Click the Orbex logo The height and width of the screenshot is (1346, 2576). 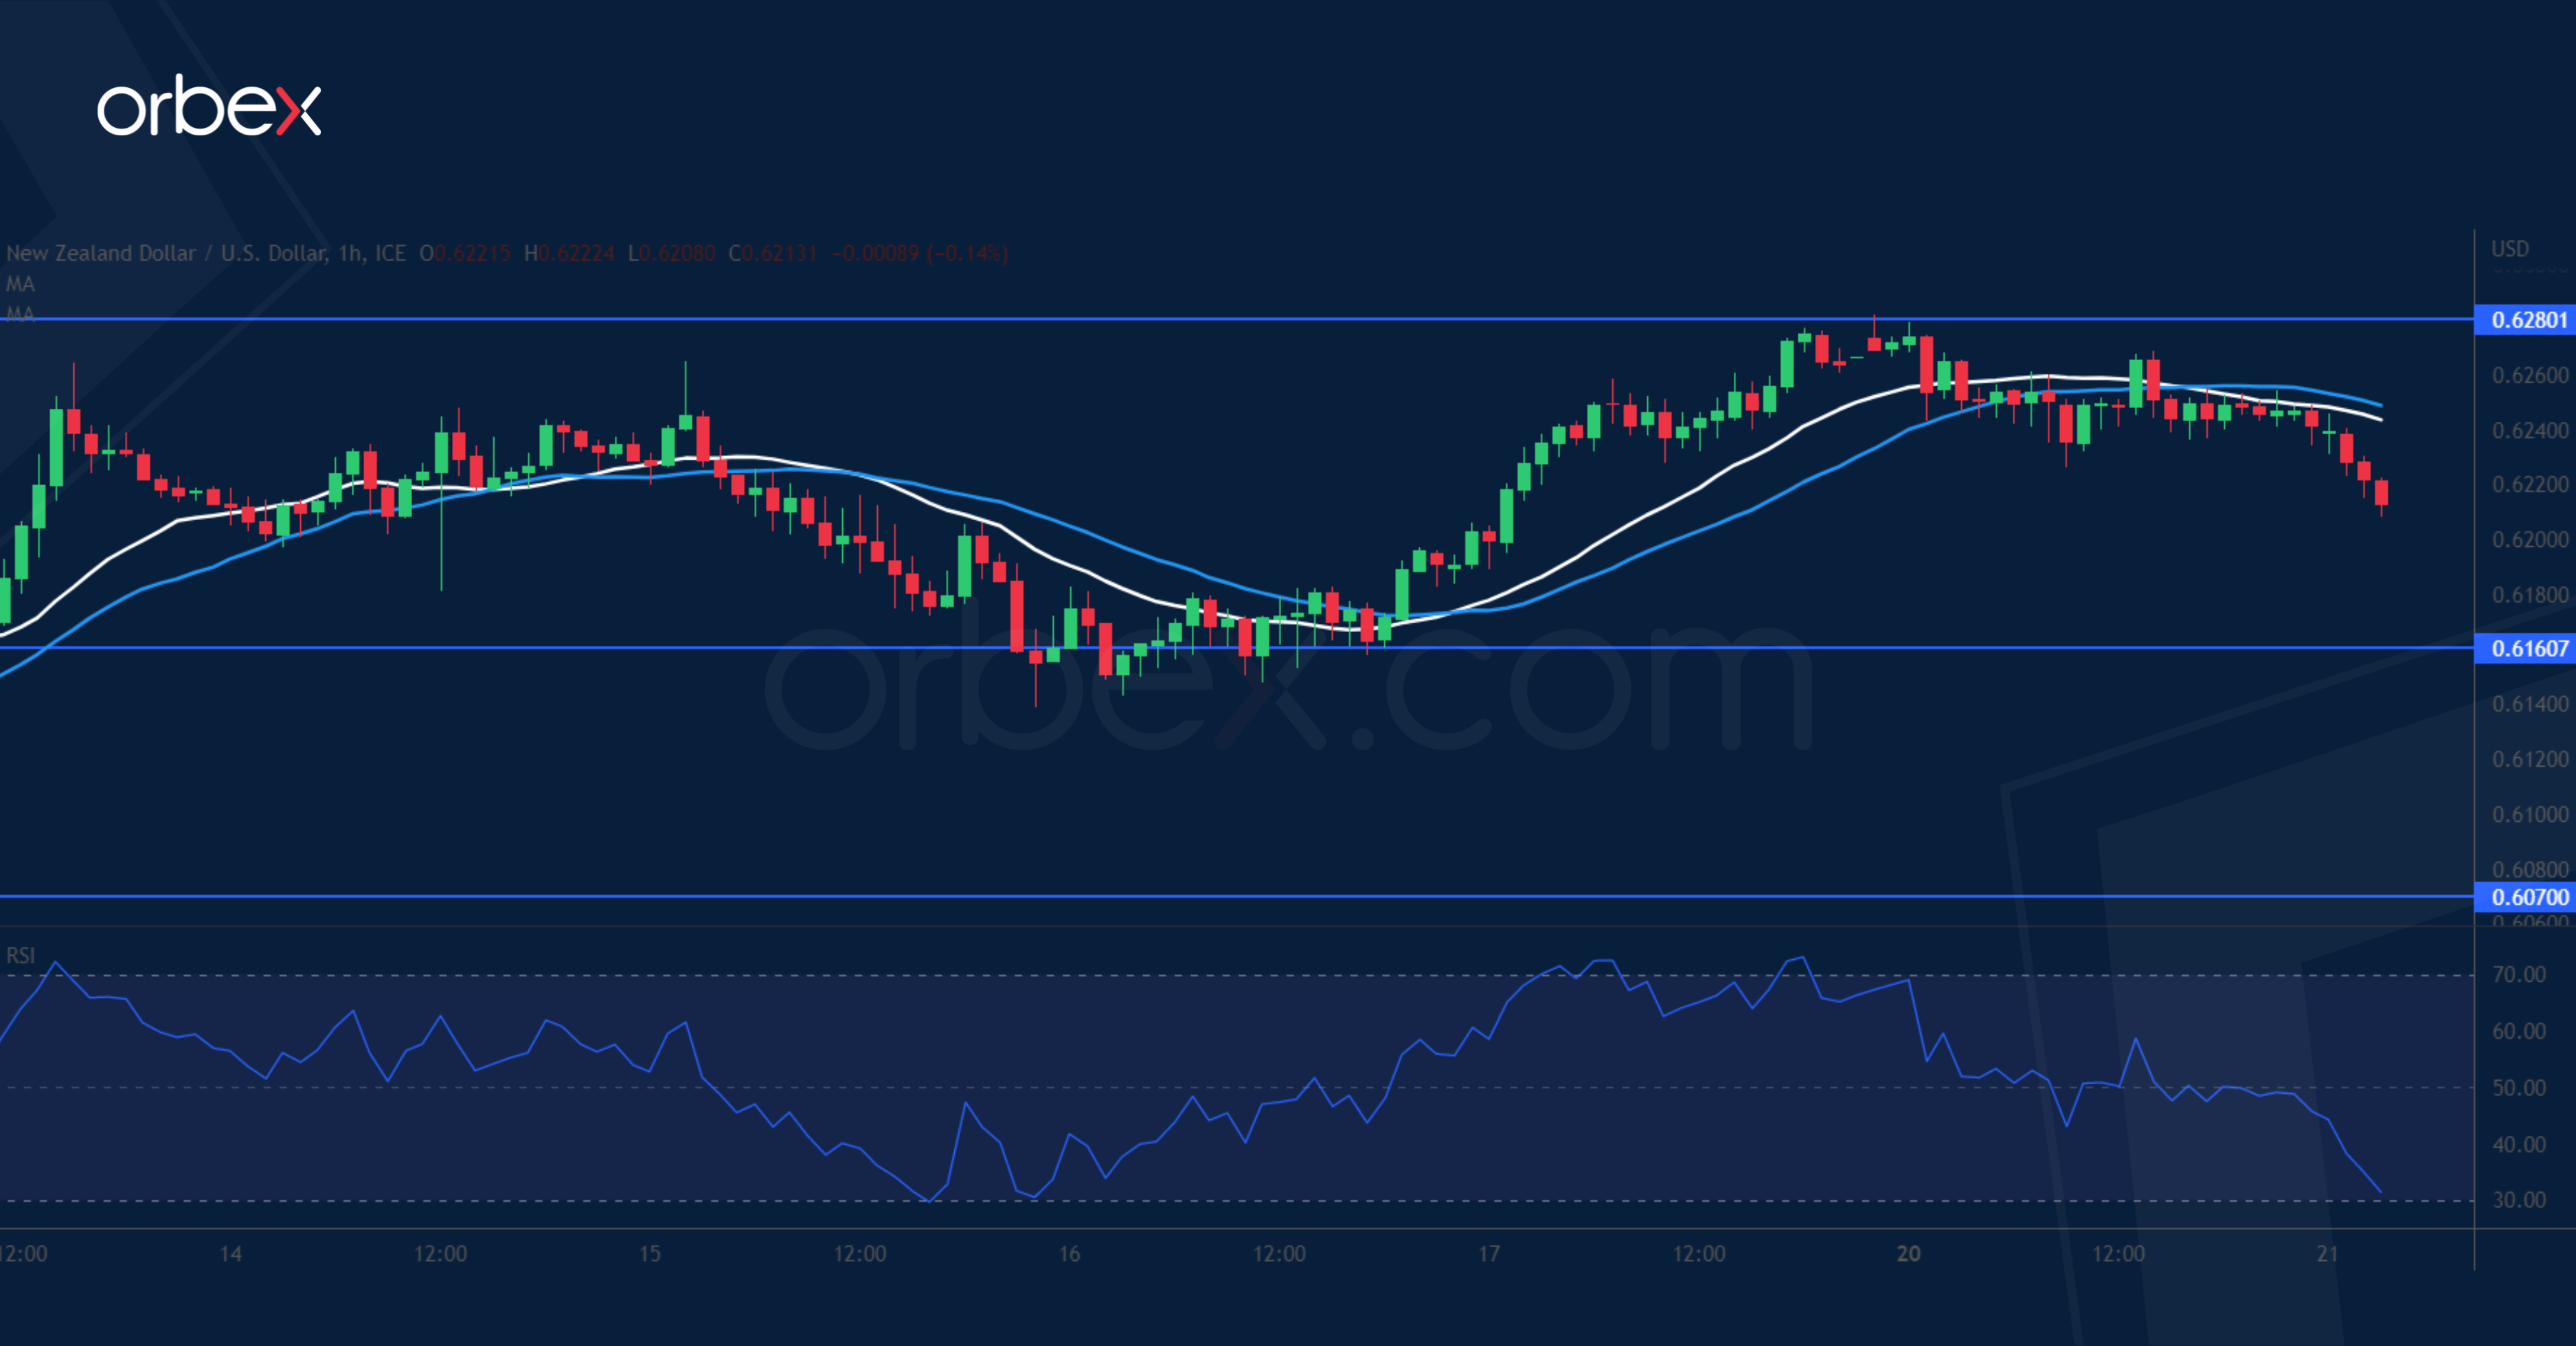coord(208,106)
